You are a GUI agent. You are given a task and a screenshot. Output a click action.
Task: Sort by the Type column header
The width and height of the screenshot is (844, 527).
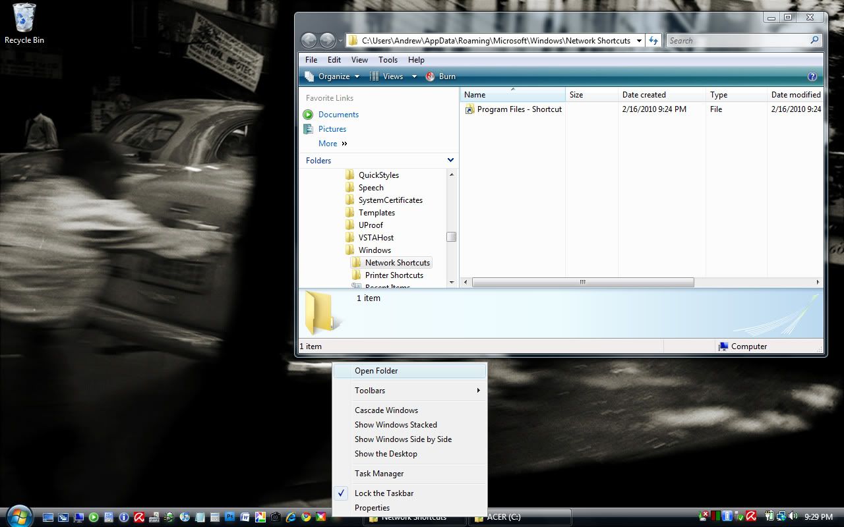(737, 95)
